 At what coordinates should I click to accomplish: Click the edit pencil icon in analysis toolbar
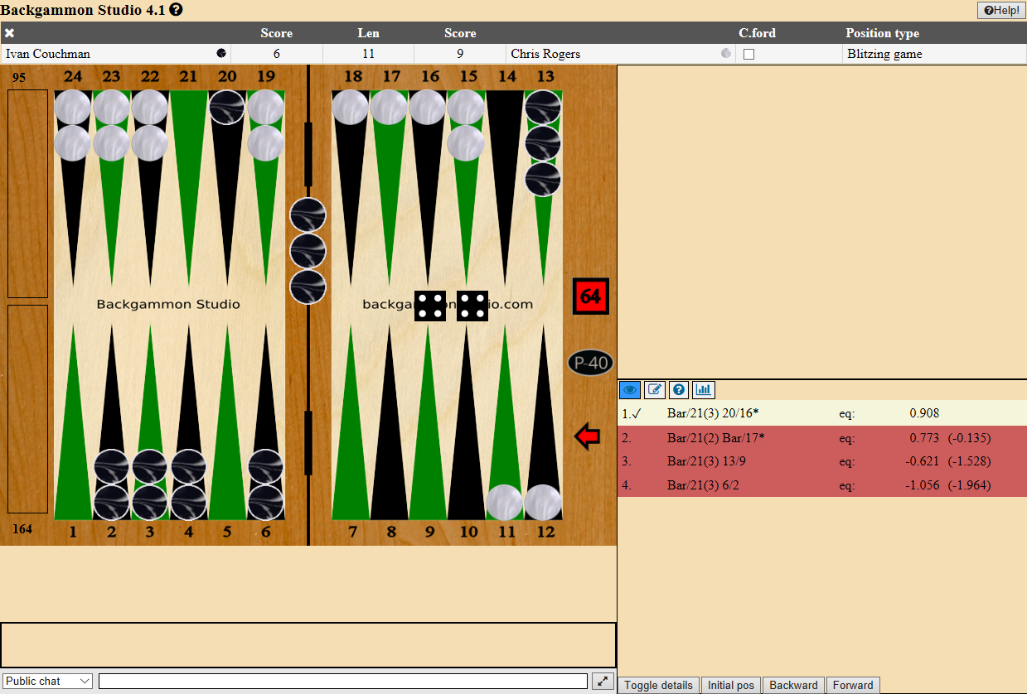pos(655,389)
